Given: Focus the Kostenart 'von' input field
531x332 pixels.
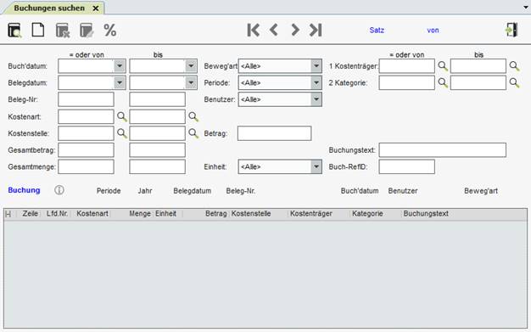Looking at the screenshot, I should [86, 116].
